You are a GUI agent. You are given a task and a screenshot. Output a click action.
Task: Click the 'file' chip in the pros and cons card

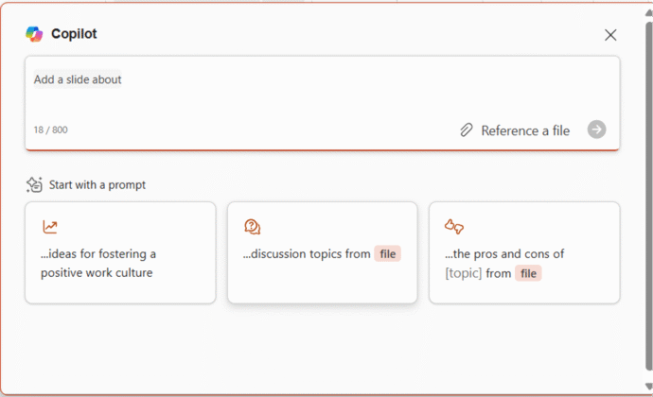click(x=528, y=273)
